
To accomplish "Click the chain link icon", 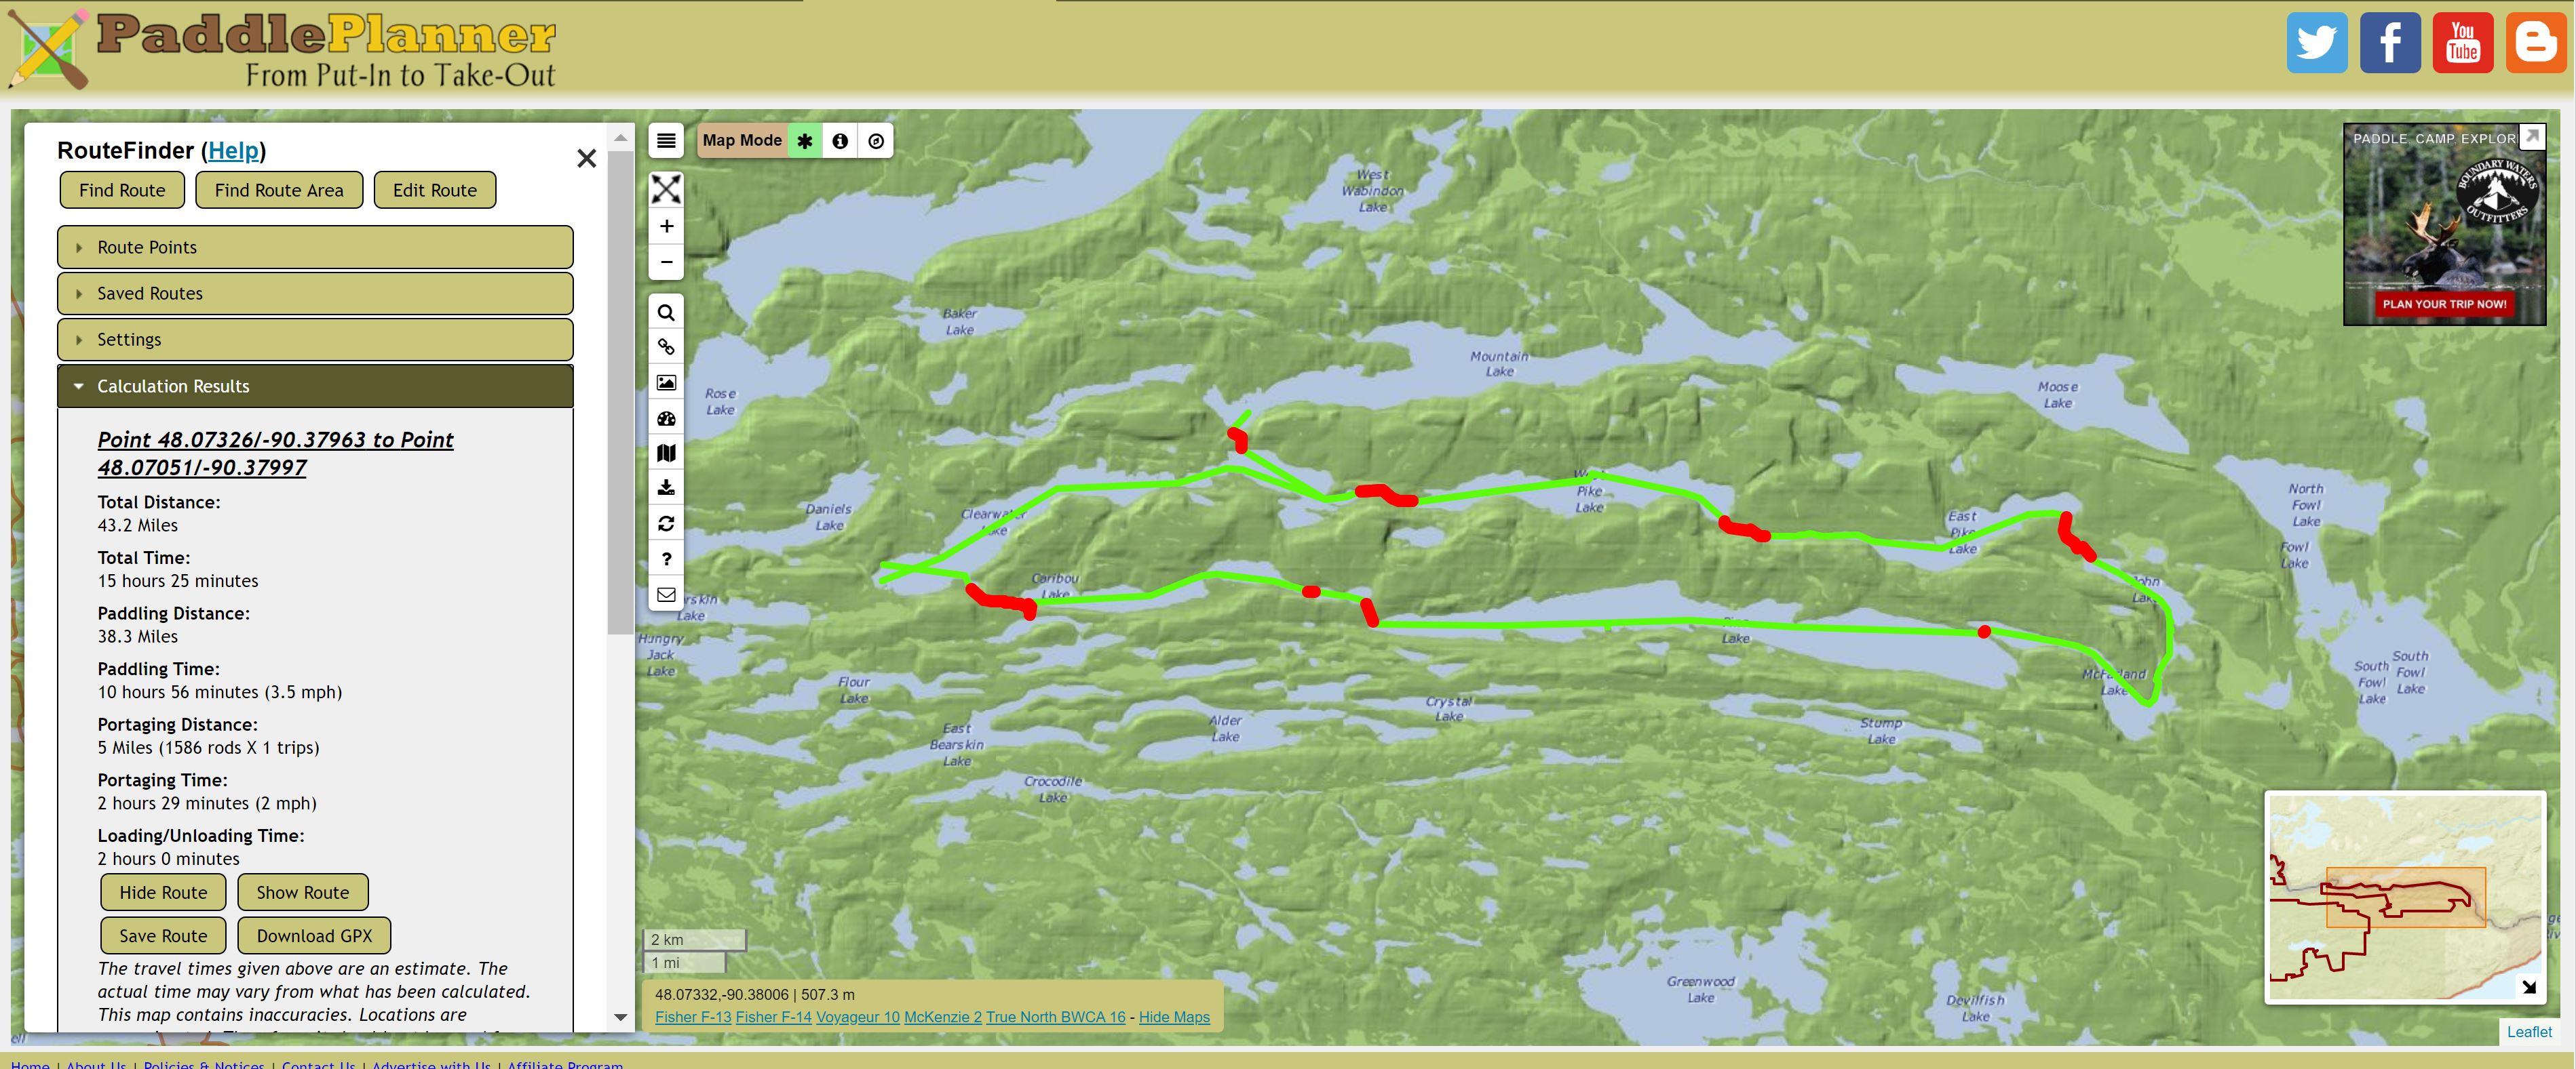I will tap(666, 348).
